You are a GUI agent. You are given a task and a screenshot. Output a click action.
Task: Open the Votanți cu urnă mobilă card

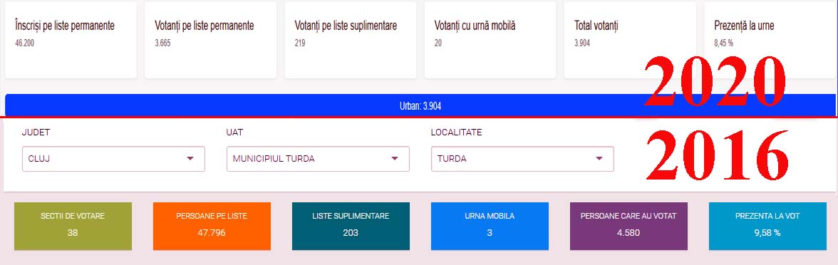(x=490, y=40)
